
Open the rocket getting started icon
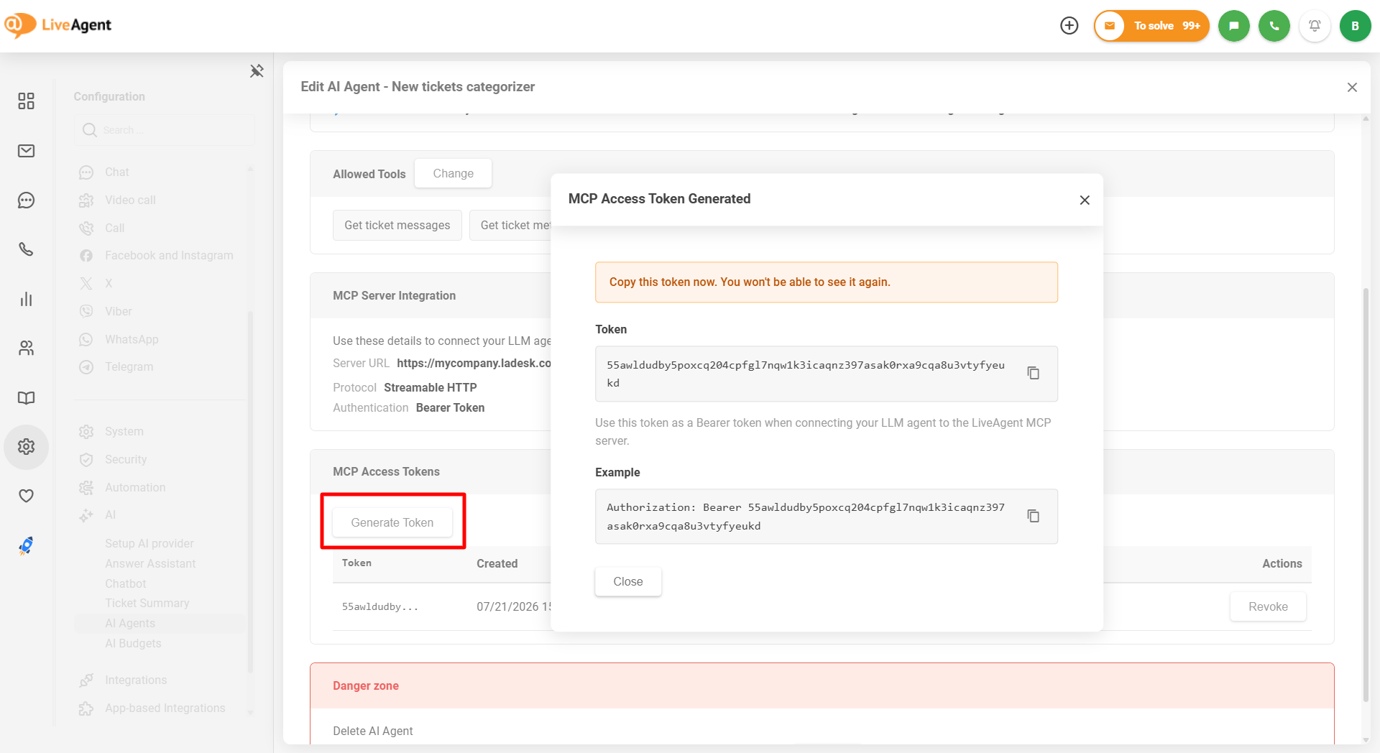26,545
